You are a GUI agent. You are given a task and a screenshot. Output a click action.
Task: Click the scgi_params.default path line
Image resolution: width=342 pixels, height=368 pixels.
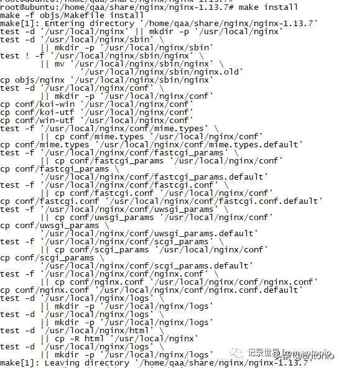pos(147,266)
